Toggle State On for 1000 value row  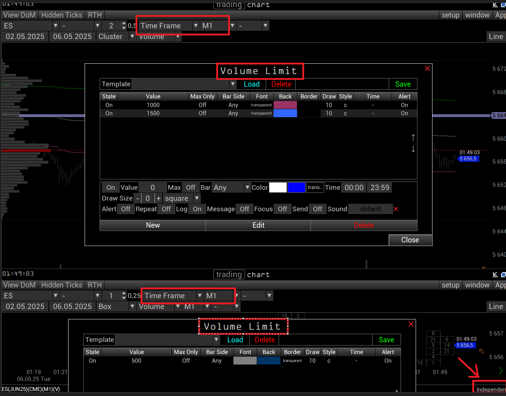point(109,105)
